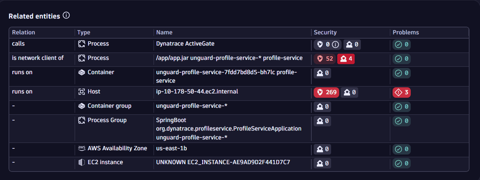
Task: Click the attacks badge 0 in Host row
Action: (x=350, y=93)
